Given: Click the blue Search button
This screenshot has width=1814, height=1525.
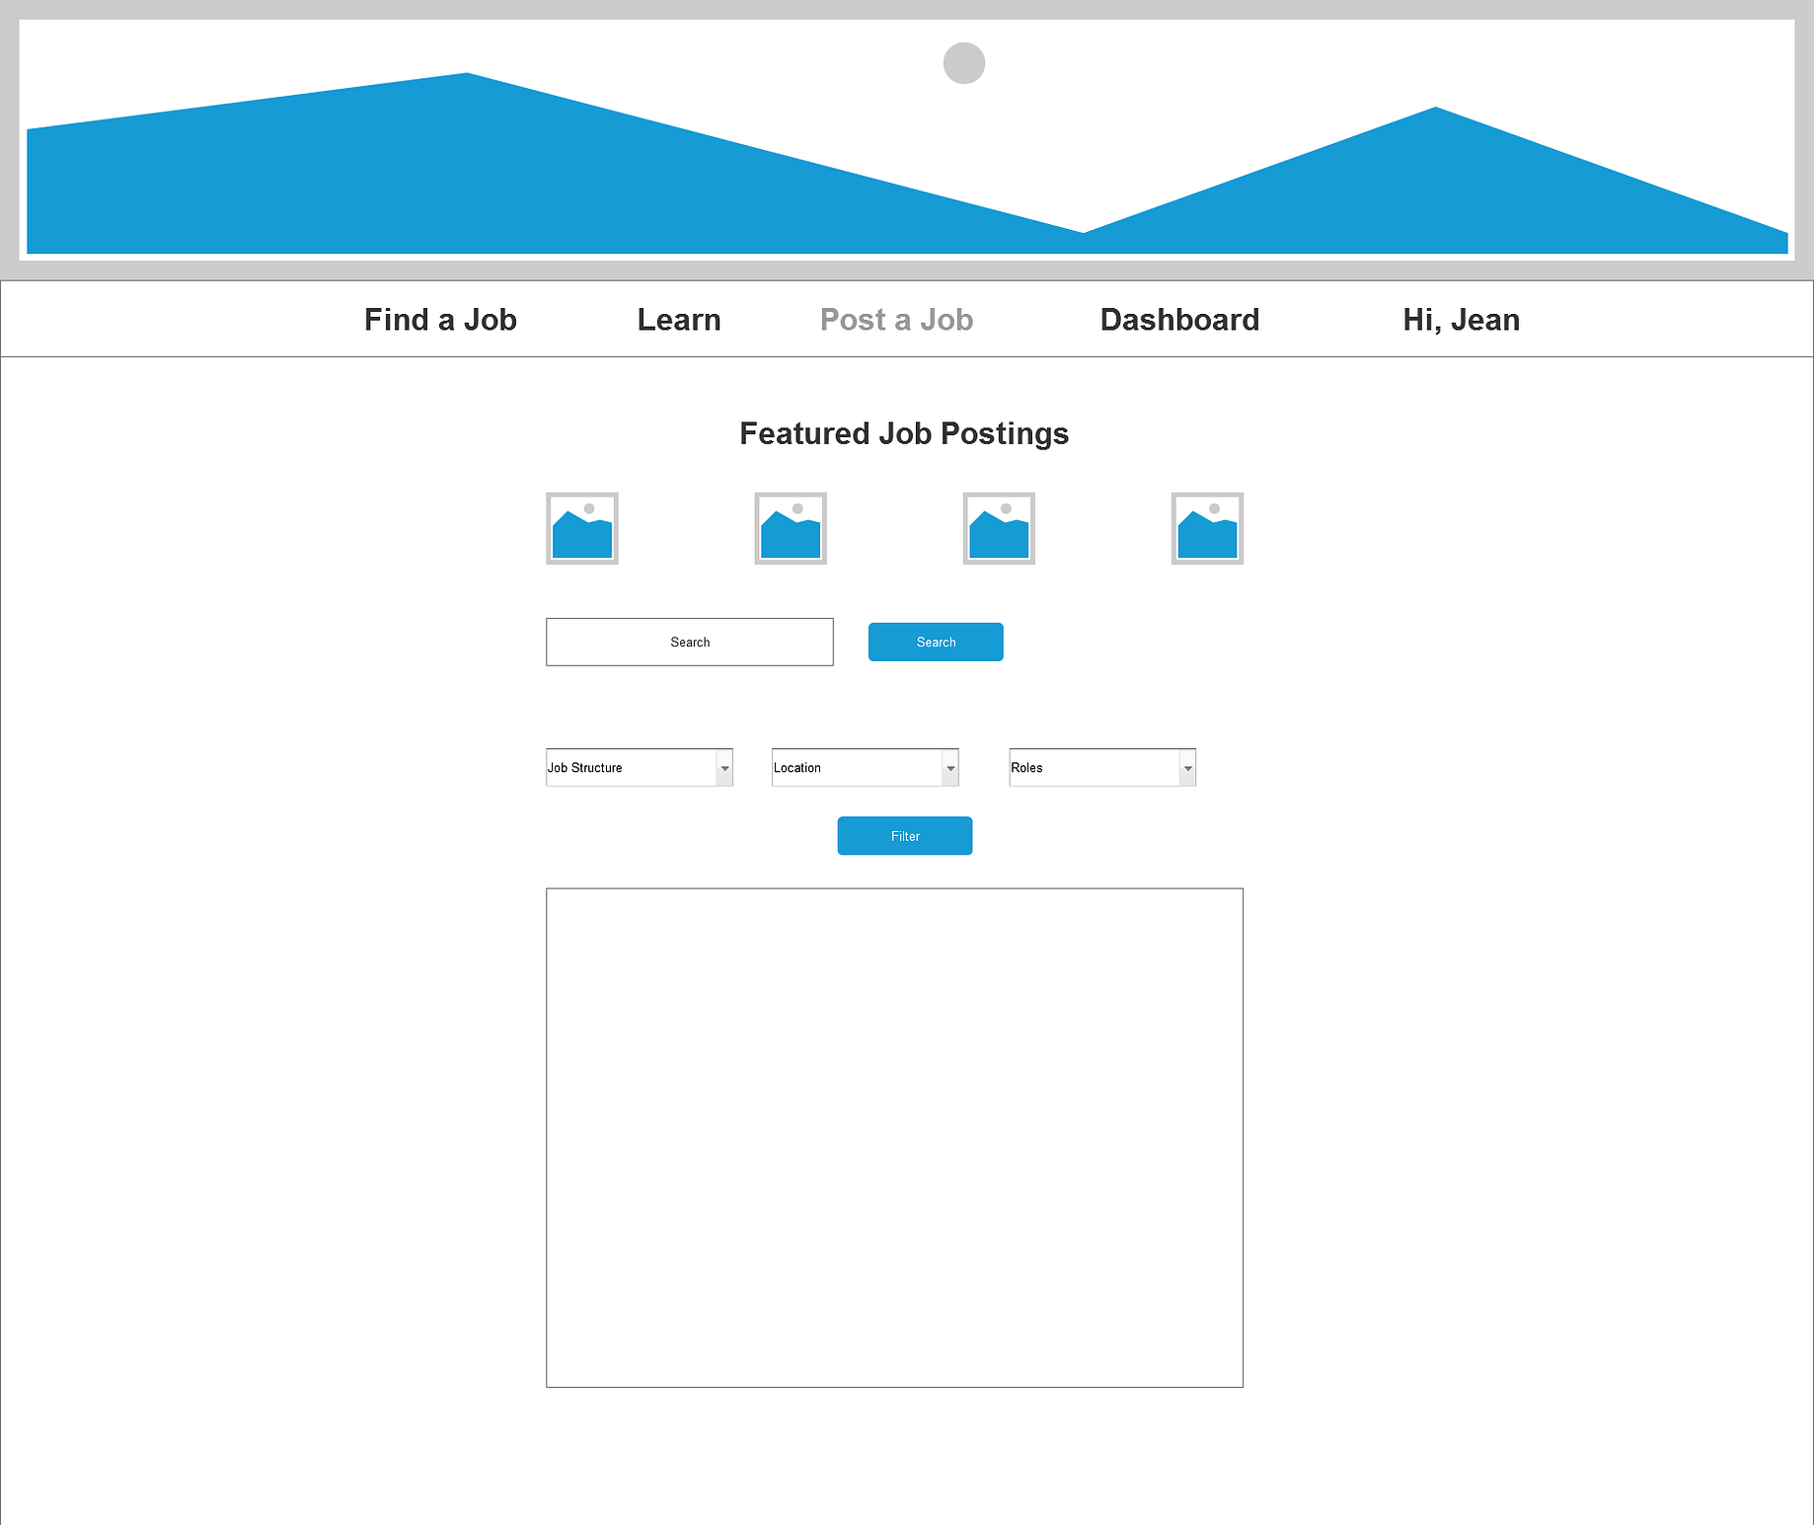Looking at the screenshot, I should point(936,642).
